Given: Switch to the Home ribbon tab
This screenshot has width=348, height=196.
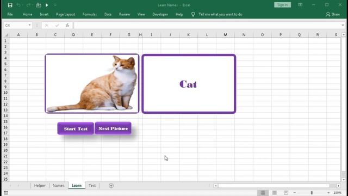Looking at the screenshot, I should (x=27, y=14).
